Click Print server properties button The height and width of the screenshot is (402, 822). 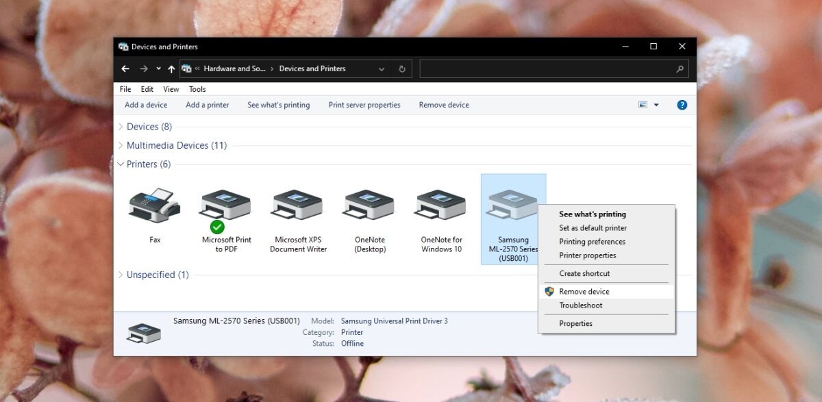tap(364, 105)
